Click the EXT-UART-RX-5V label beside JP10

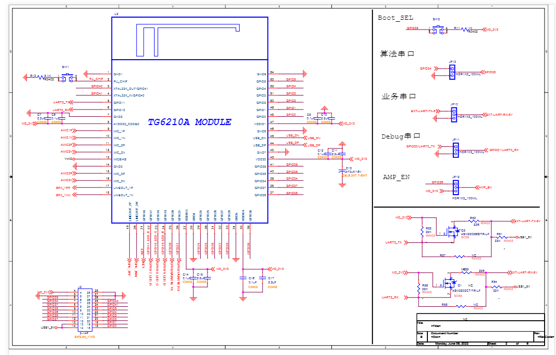(x=499, y=115)
